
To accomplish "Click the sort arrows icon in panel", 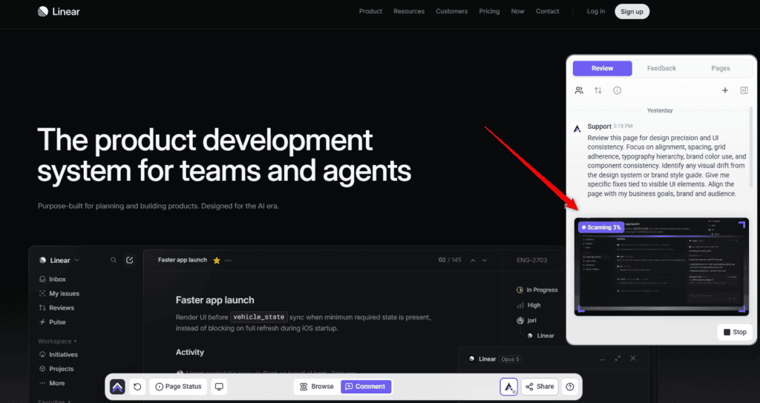I will [598, 90].
